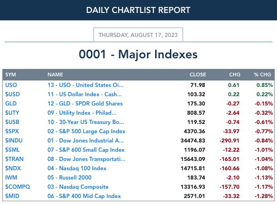Open the $SPX symbol link

12,131
